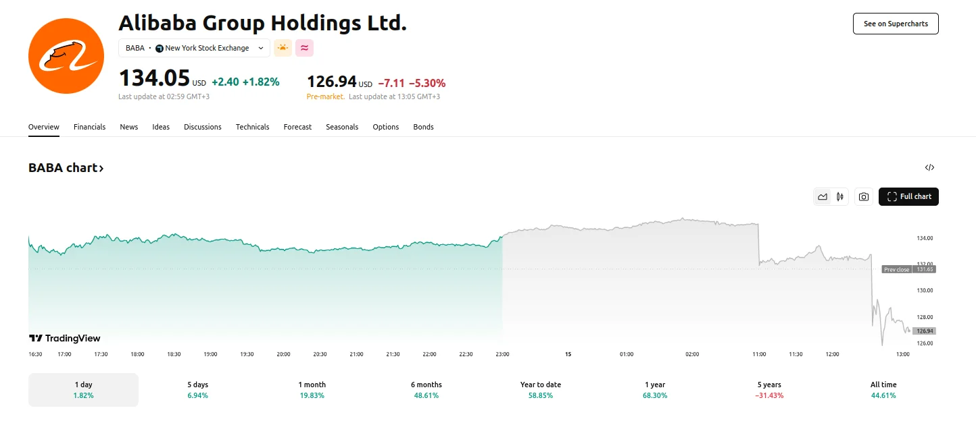Switch to the Technicals tab
The width and height of the screenshot is (976, 423).
[252, 127]
